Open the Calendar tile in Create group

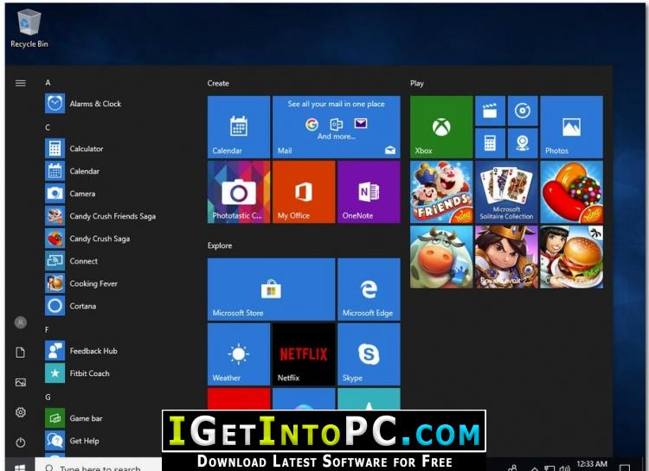coord(239,127)
